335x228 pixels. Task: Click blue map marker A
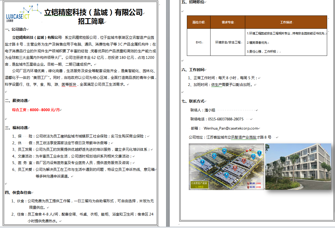pyautogui.click(x=226, y=175)
